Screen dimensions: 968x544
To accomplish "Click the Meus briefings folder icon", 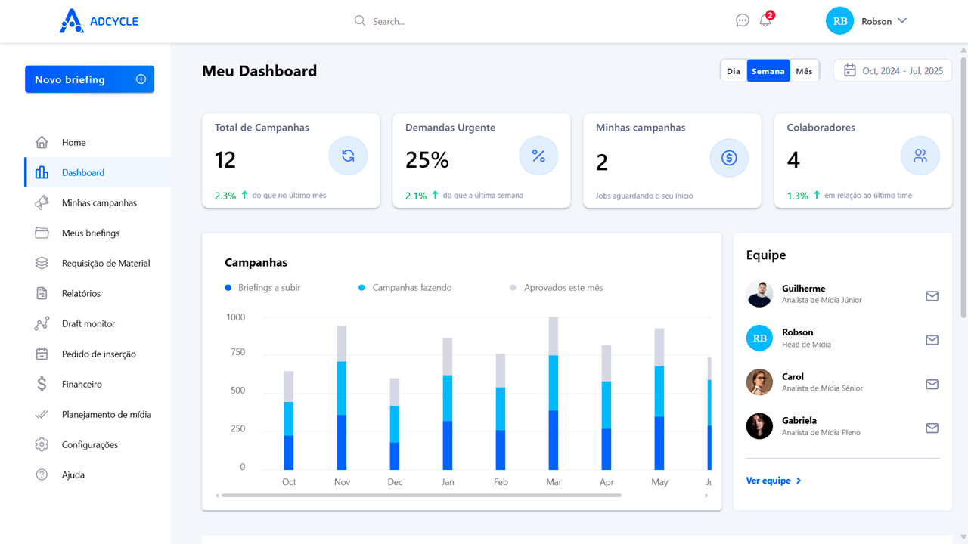I will click(42, 233).
